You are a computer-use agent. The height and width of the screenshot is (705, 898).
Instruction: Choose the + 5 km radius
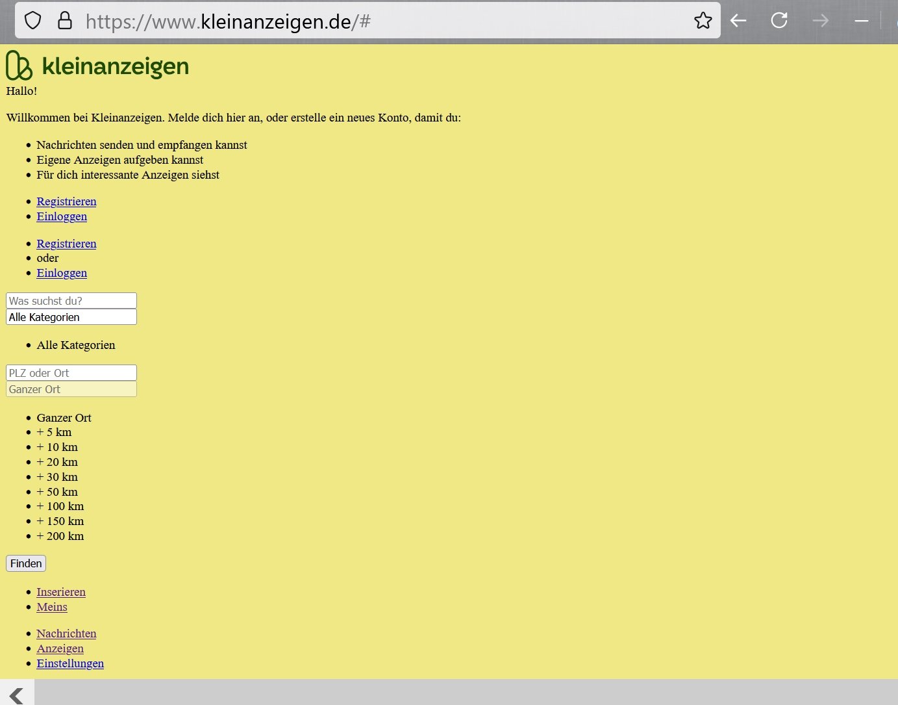(x=54, y=432)
